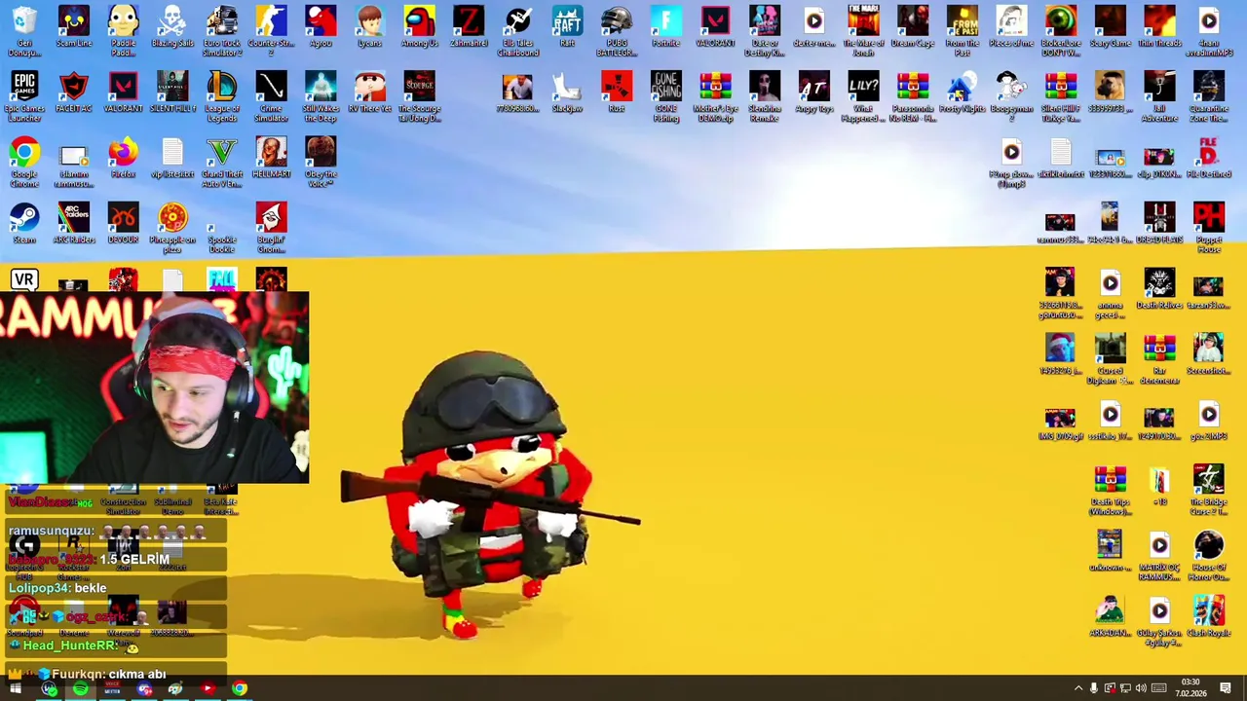This screenshot has width=1247, height=701.
Task: Click the Windows Start button
Action: [x=16, y=688]
